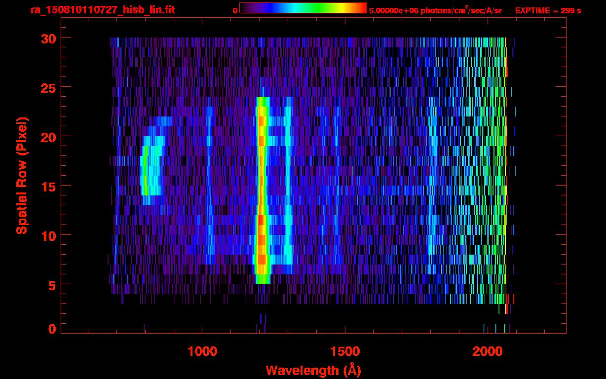
Task: Click the colorbar minimum value 0
Action: pos(235,10)
